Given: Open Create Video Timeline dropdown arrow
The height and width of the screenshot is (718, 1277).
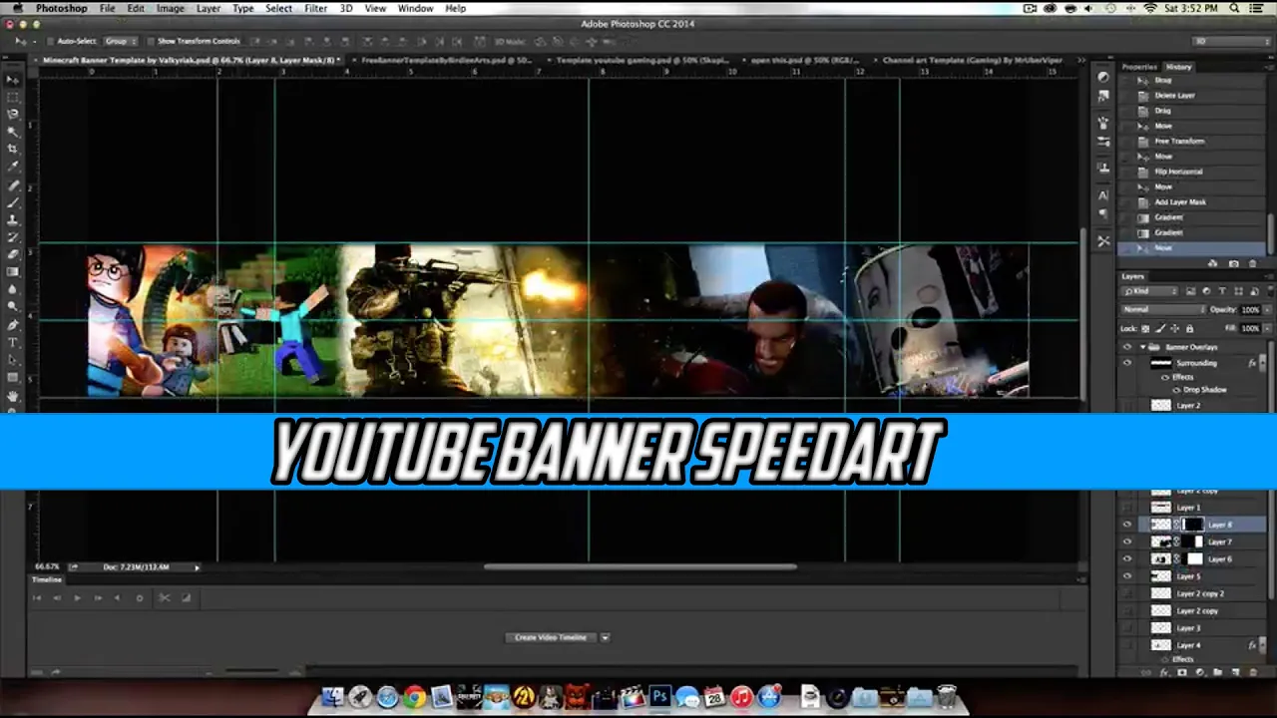Looking at the screenshot, I should pos(605,637).
